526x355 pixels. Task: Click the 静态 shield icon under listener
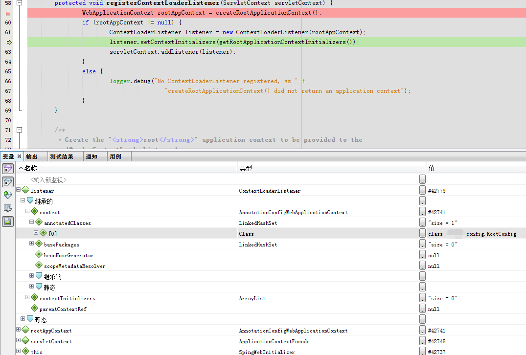point(30,319)
